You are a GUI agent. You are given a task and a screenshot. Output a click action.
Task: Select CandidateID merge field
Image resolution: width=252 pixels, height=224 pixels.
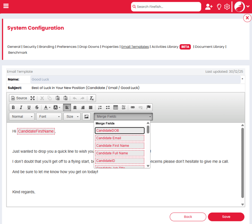pos(119,161)
